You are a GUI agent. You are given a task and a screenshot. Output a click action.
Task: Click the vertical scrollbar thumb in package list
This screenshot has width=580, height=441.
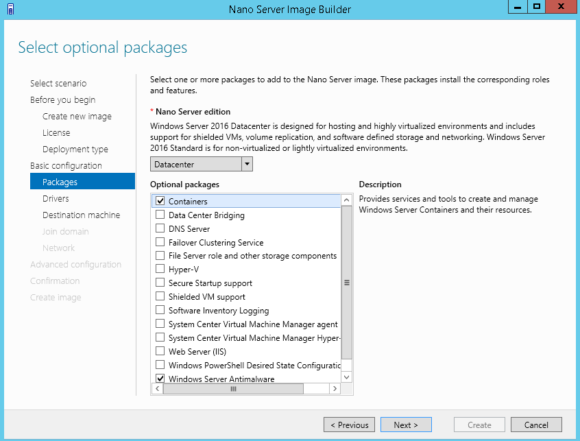click(x=346, y=282)
